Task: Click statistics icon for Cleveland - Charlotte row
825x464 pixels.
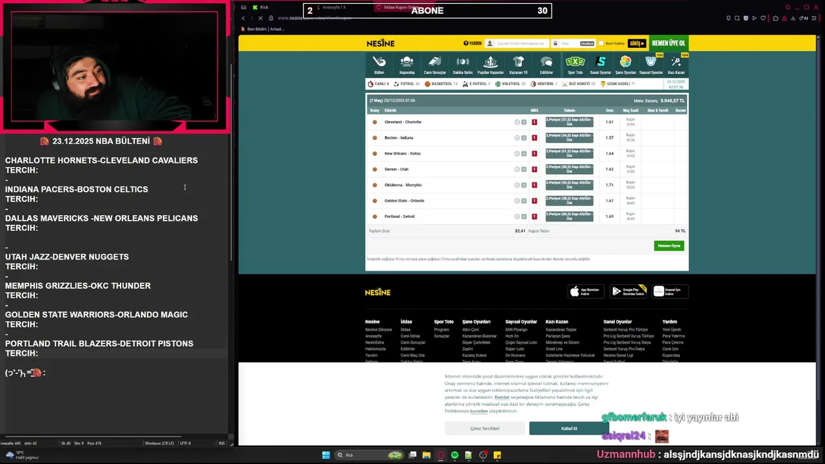Action: [517, 122]
